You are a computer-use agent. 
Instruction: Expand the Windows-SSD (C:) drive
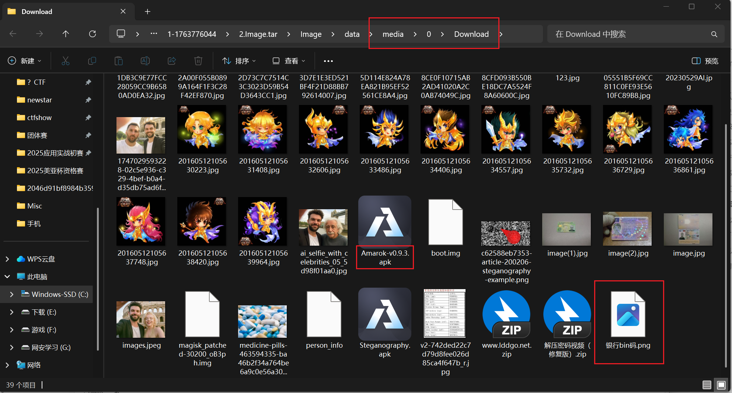(11, 294)
